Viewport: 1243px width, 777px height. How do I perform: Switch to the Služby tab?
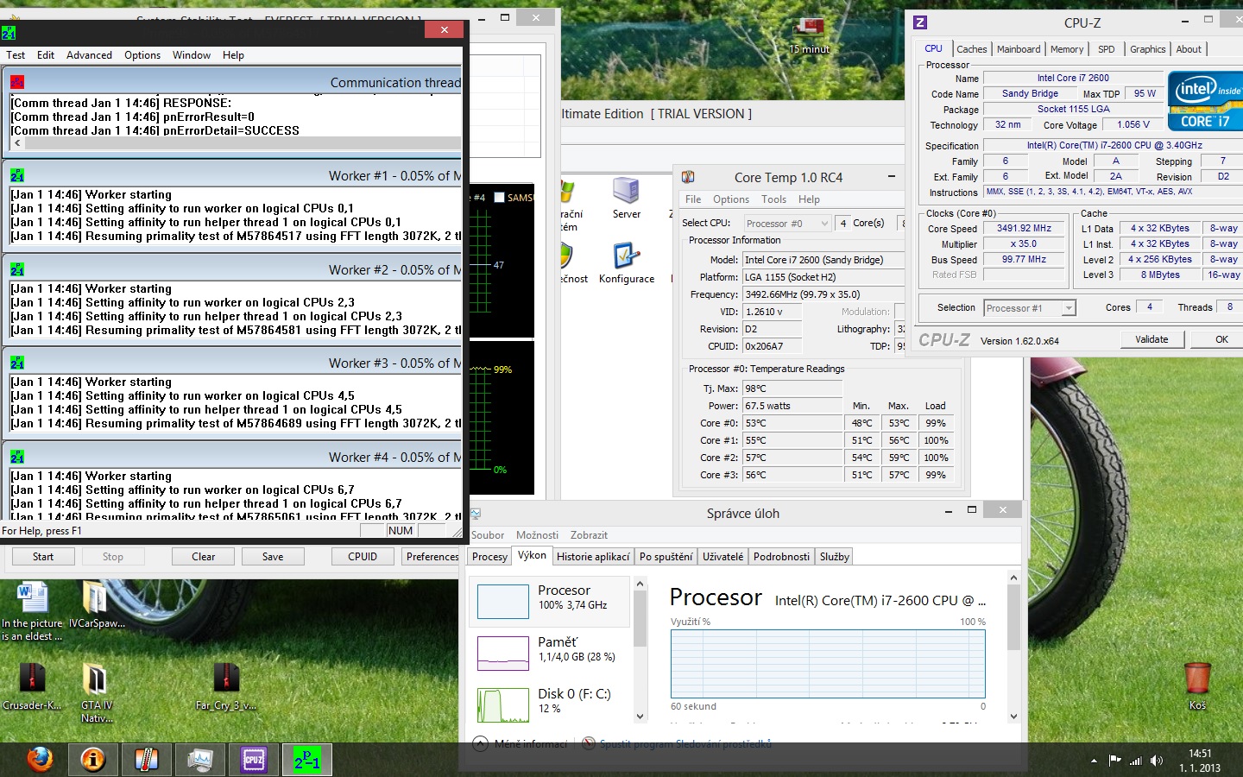click(x=834, y=557)
